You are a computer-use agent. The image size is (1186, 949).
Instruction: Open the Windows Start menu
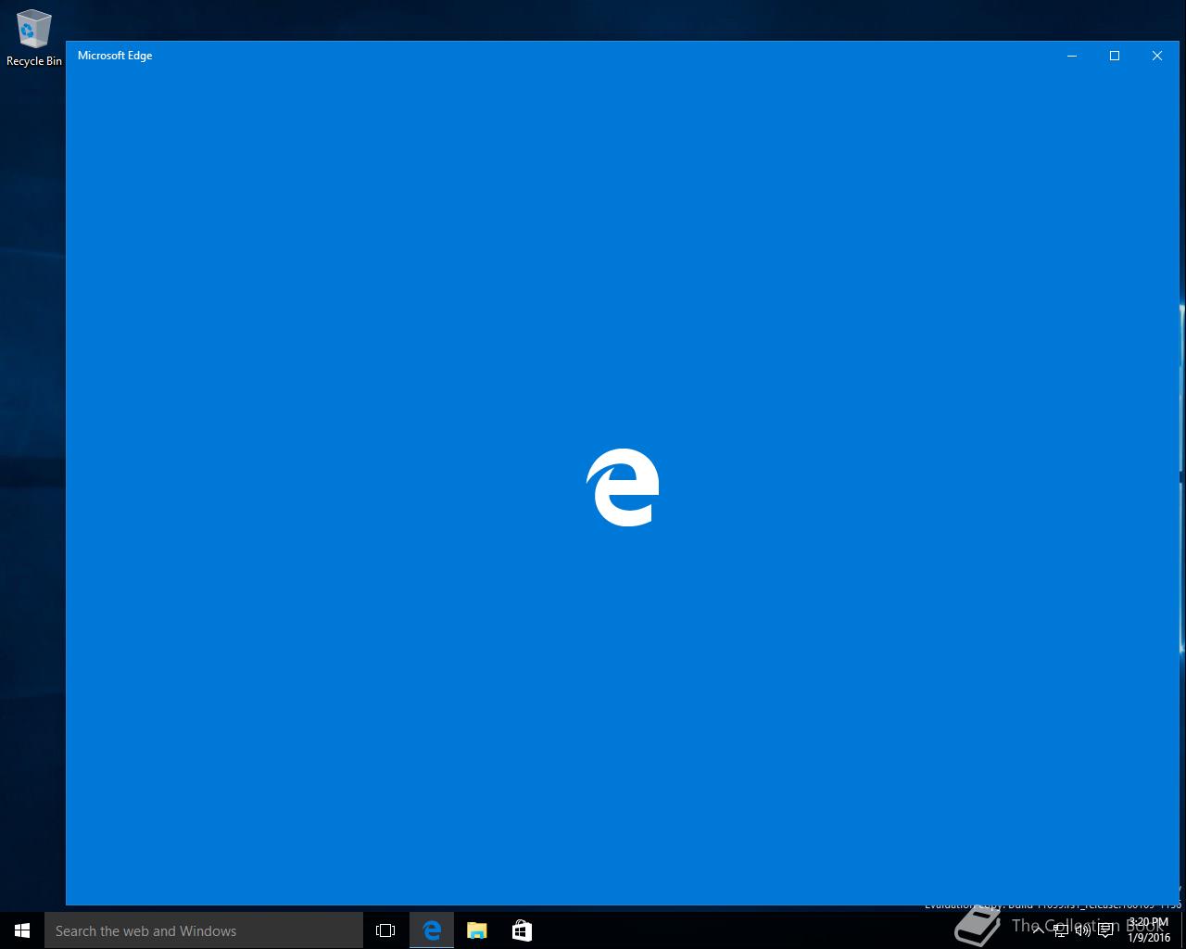coord(22,930)
